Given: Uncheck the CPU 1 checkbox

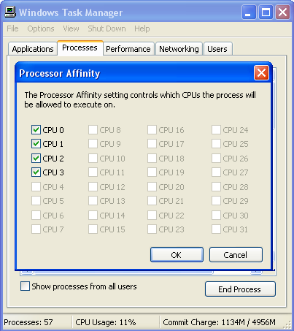Looking at the screenshot, I should pos(36,144).
